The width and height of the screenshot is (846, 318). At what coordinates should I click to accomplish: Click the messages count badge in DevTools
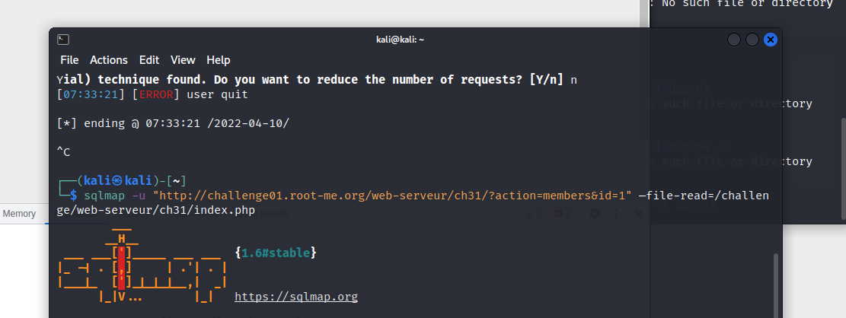point(562,214)
